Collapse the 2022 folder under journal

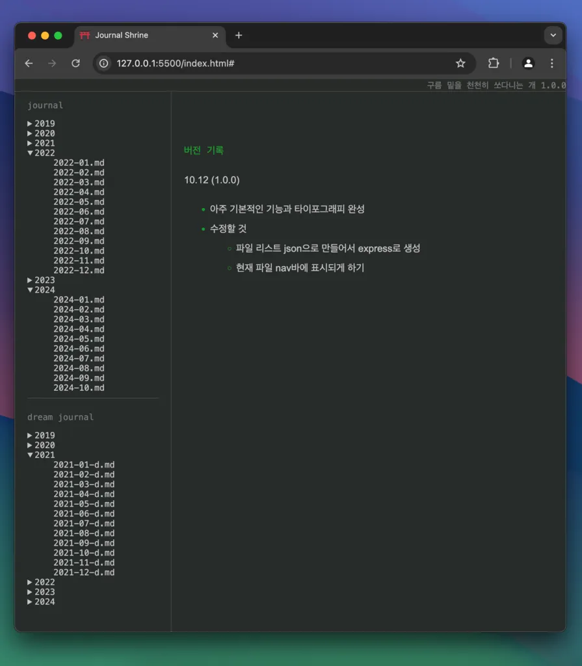[x=41, y=153]
